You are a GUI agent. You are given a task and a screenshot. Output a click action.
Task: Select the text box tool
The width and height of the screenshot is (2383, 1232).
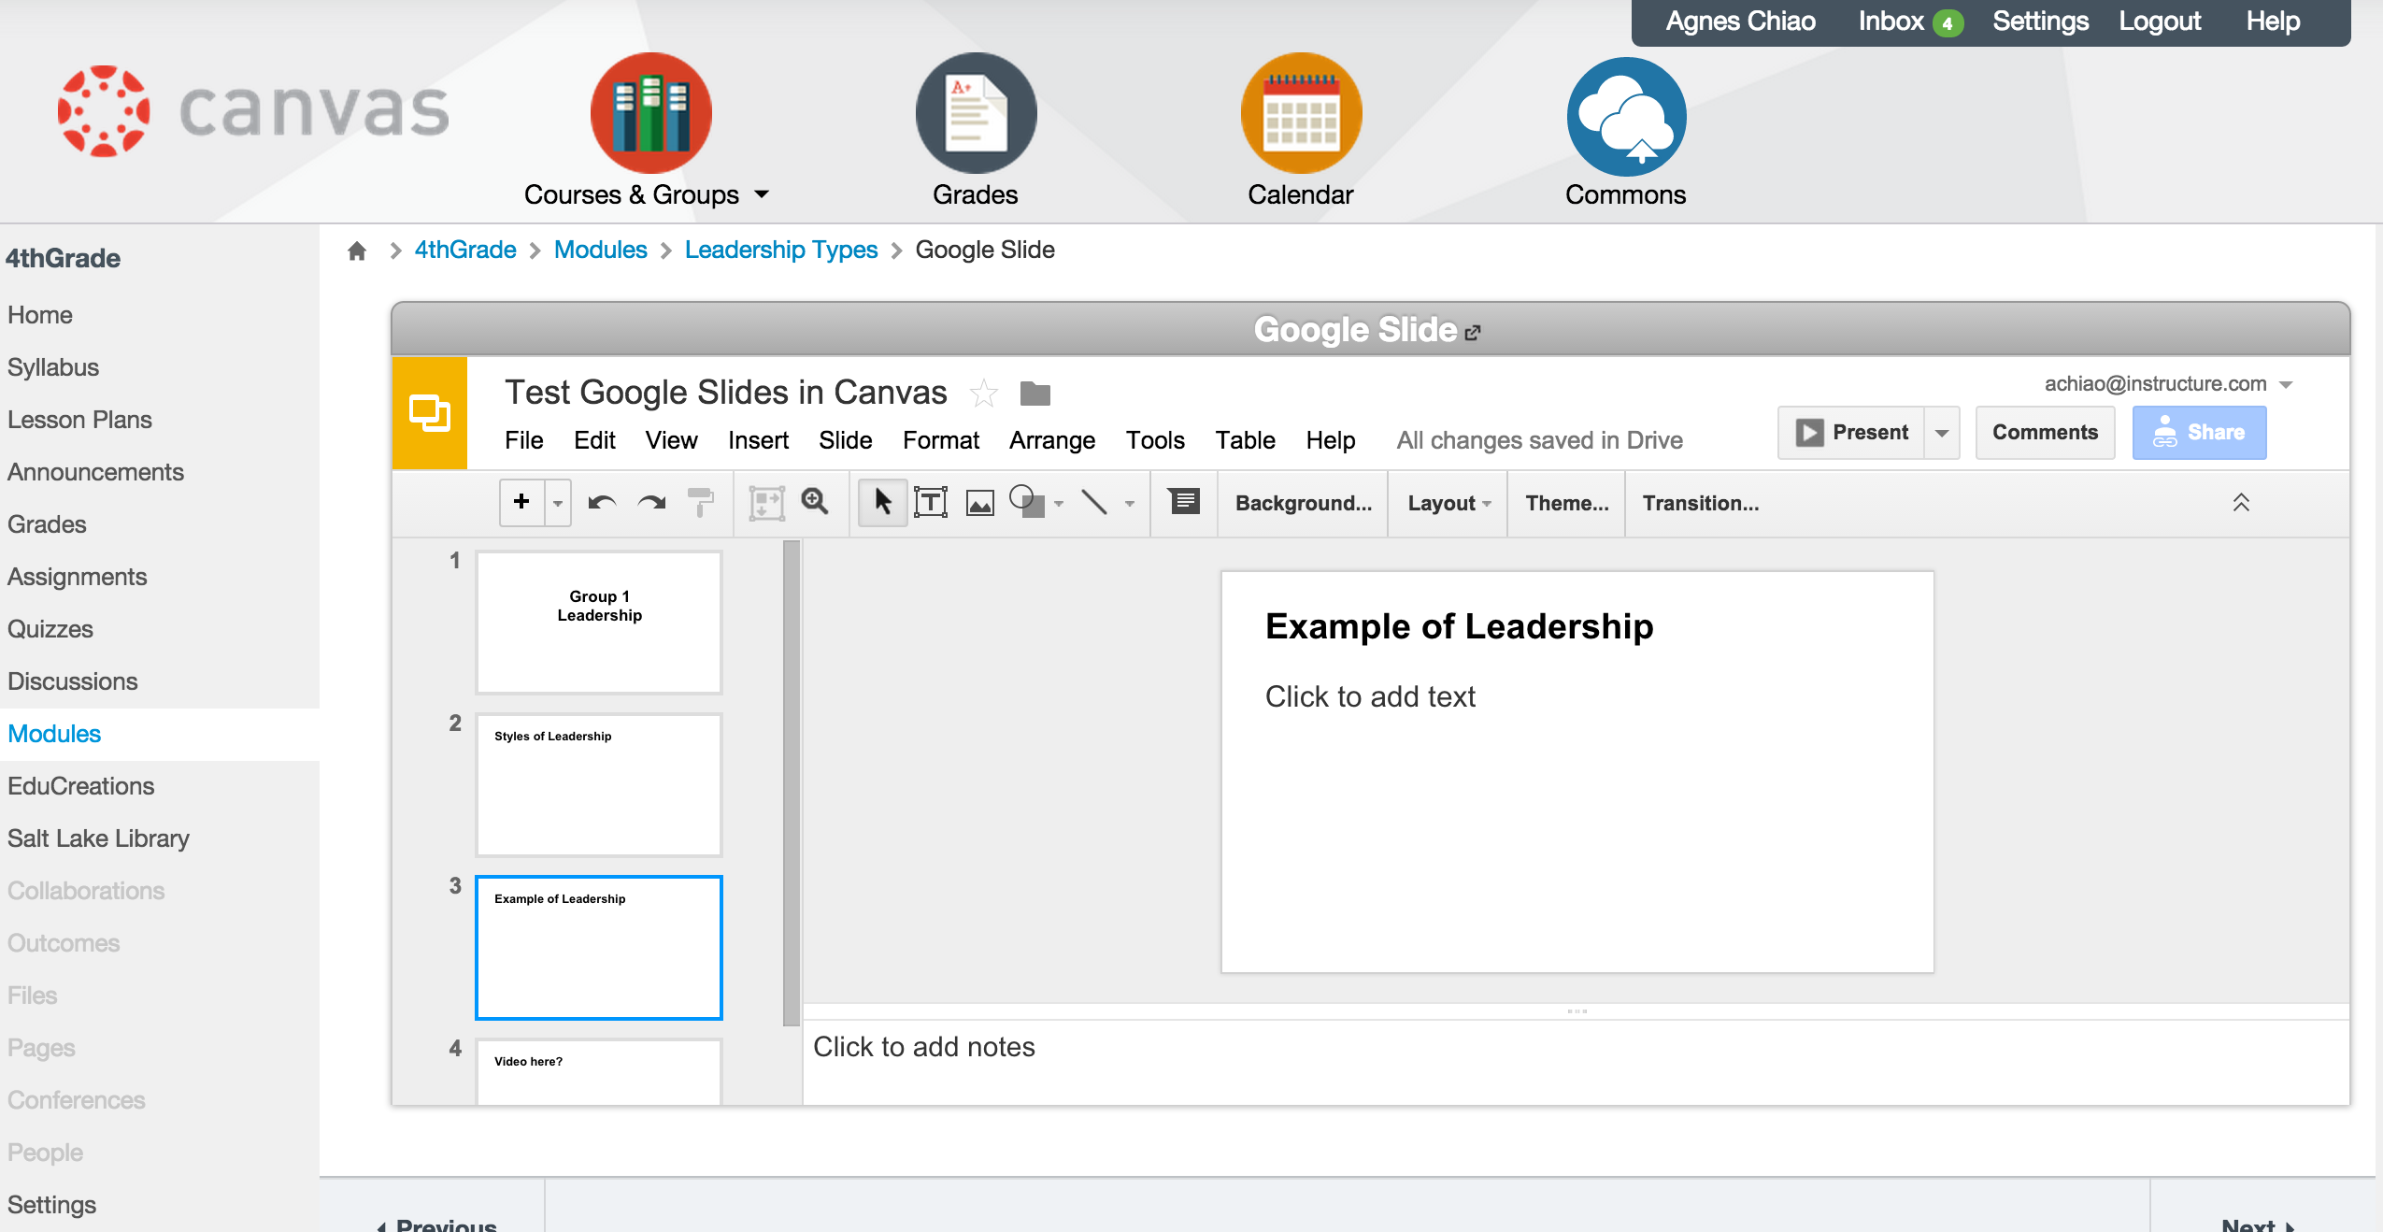coord(931,502)
